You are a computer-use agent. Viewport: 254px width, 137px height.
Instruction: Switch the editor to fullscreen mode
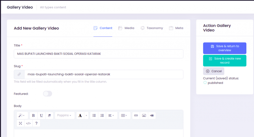pos(21,124)
